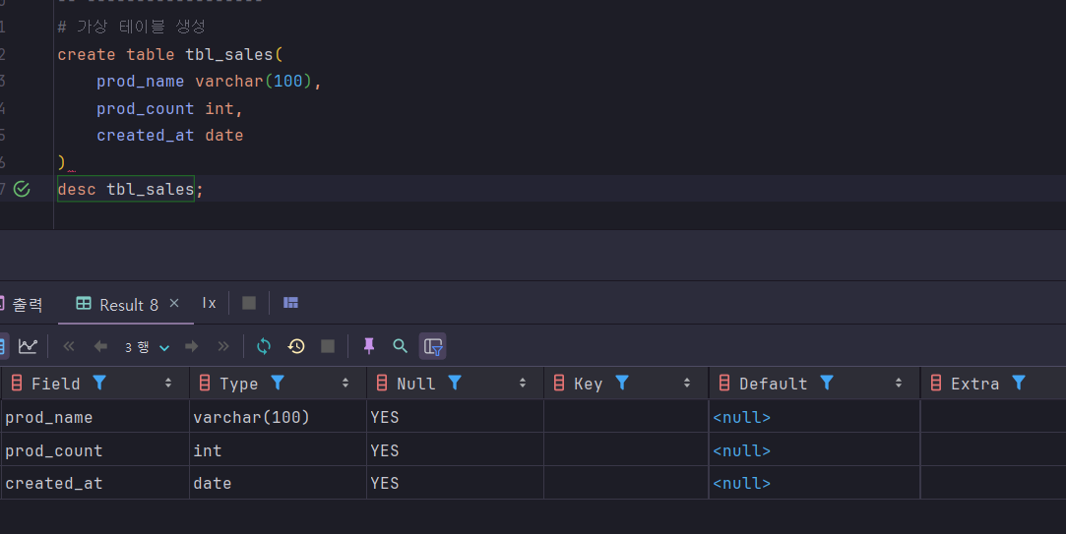Click the reload page refresh icon
Image resolution: width=1066 pixels, height=534 pixels.
pos(264,346)
